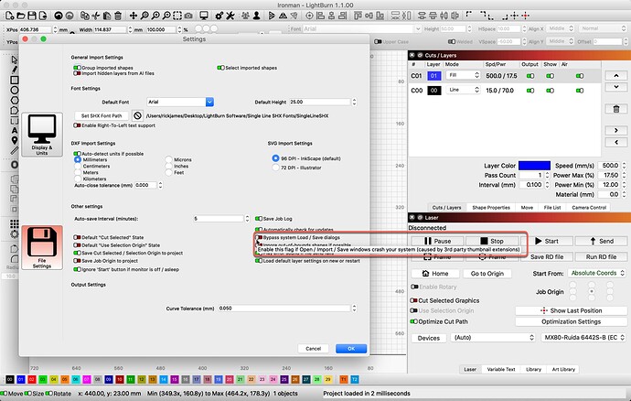Open a project with the folder icon
Viewport: 631px width, 401px height.
21,16
